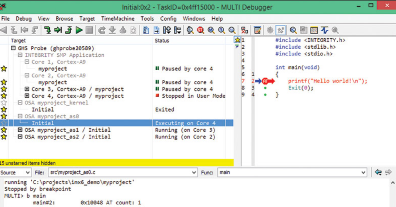Click the green Step out (return) icon

[68, 30]
